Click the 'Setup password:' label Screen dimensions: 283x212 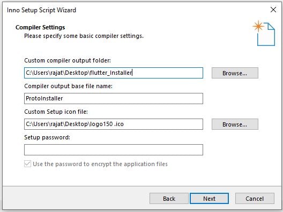(47, 137)
